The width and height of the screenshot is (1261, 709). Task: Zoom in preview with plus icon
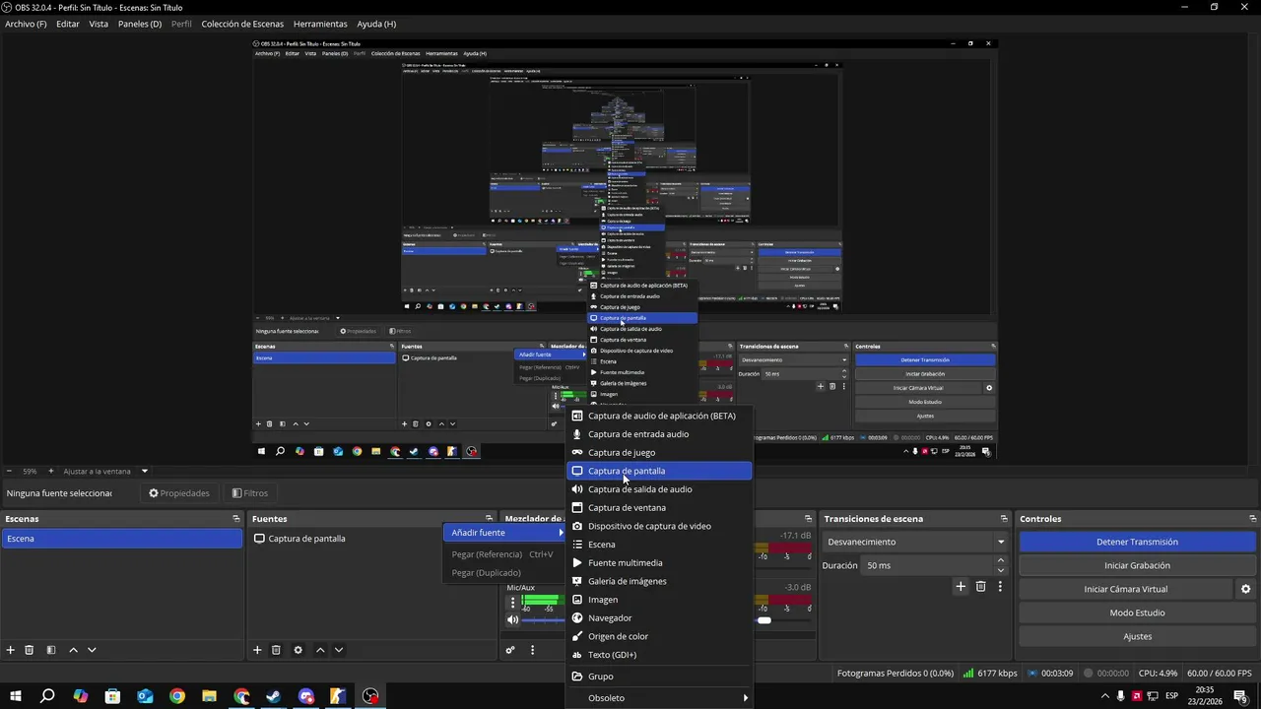(51, 471)
